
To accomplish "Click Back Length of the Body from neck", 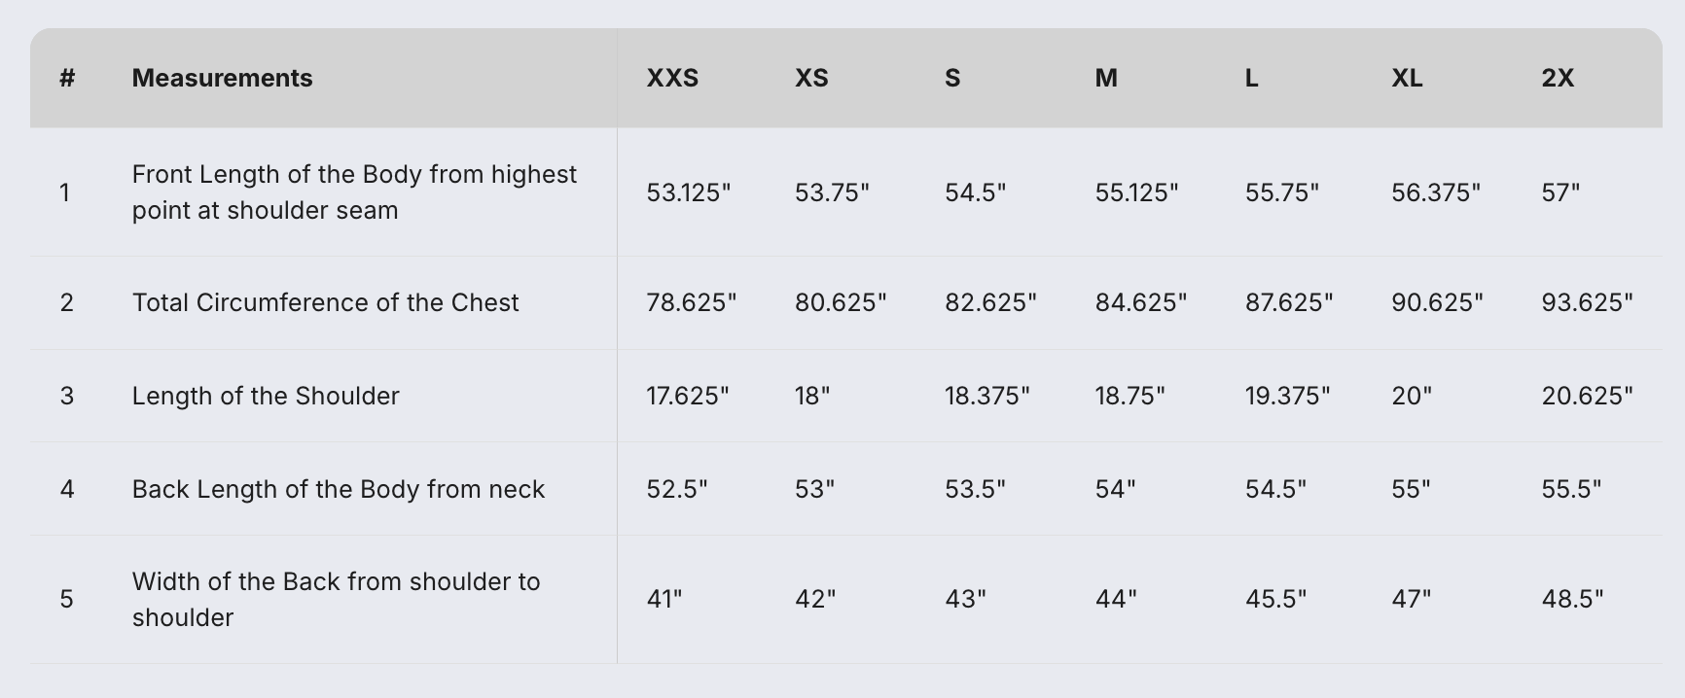I will (338, 489).
